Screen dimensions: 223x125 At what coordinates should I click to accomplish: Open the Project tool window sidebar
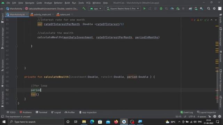(2, 18)
